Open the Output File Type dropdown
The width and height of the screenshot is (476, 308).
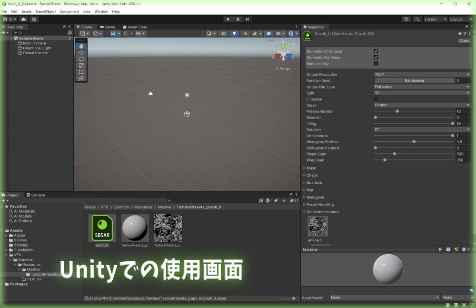tap(421, 87)
